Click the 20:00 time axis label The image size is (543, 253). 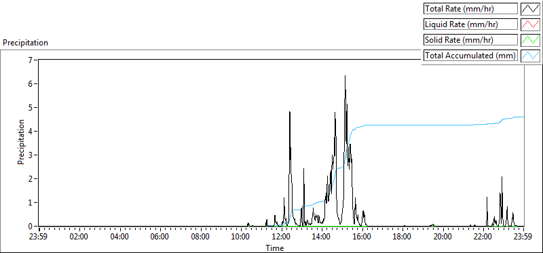(443, 237)
